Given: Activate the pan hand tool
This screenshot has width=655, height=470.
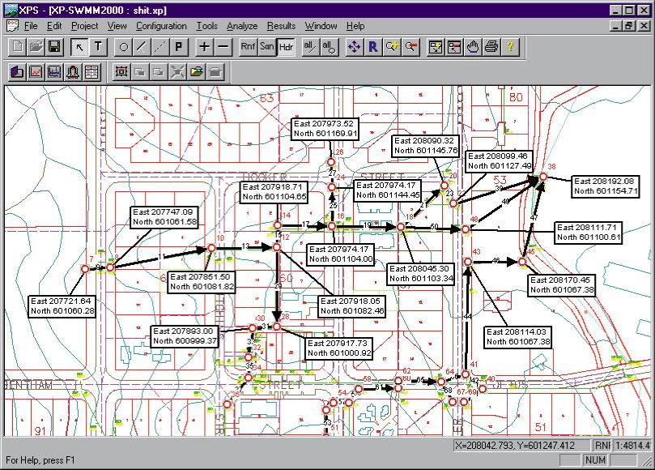Looking at the screenshot, I should point(473,47).
